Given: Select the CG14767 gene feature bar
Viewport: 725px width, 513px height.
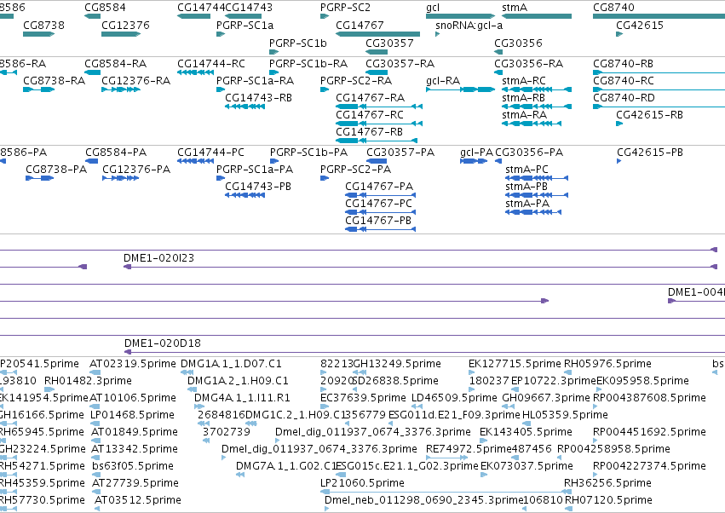Looking at the screenshot, I should 377,34.
